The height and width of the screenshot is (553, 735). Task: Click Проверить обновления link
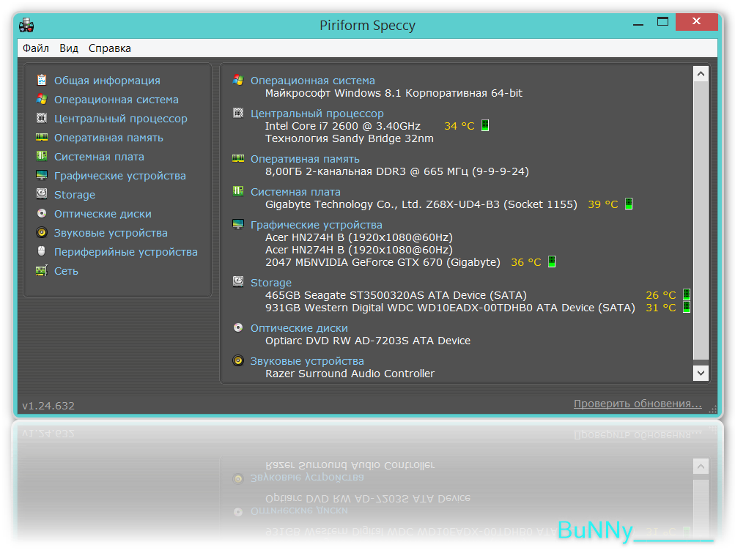pyautogui.click(x=638, y=404)
